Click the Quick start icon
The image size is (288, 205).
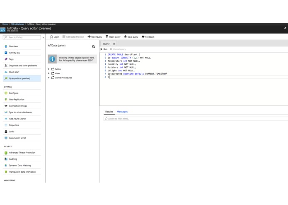tap(6, 72)
